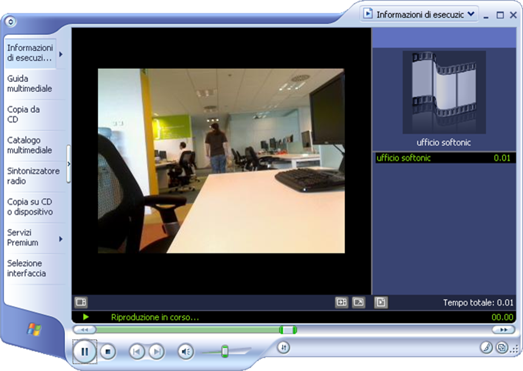Viewport: 523px width, 371px height.
Task: Collapse the taskbar with side handle
Action: point(68,164)
